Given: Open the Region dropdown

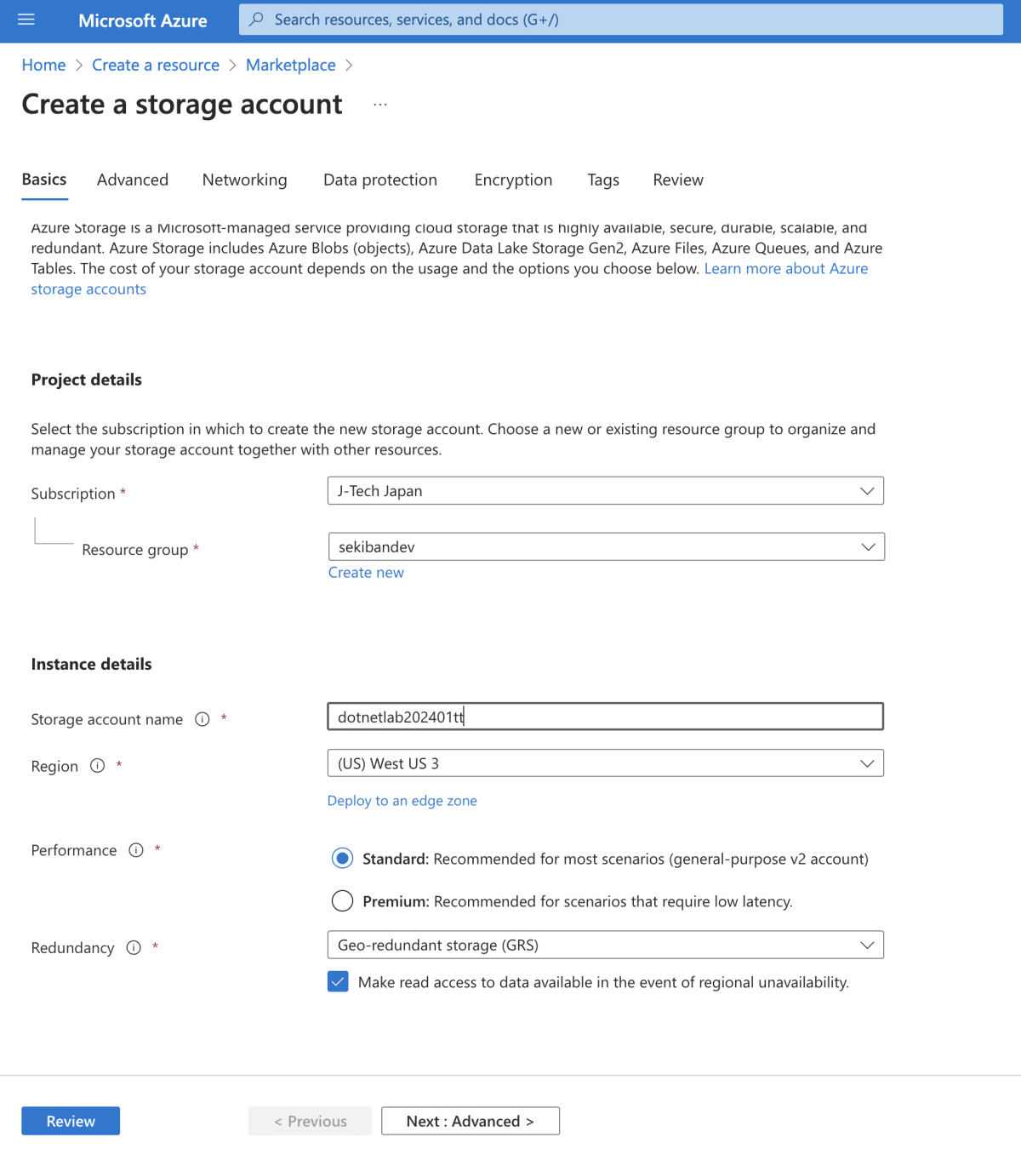Looking at the screenshot, I should [x=606, y=763].
